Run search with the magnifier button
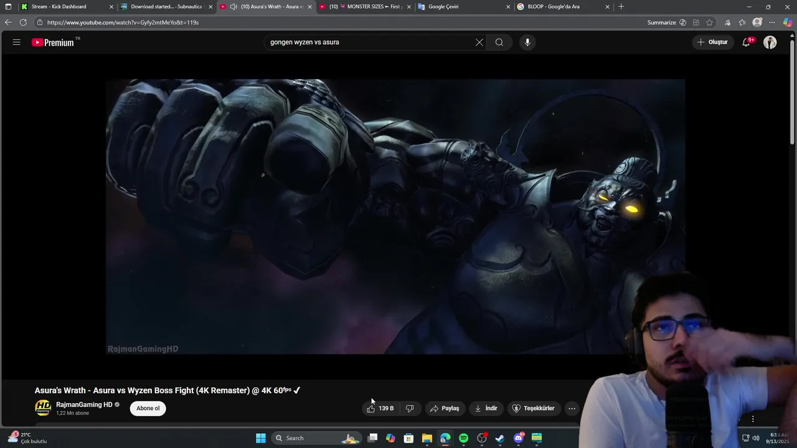The width and height of the screenshot is (797, 448). [x=499, y=42]
